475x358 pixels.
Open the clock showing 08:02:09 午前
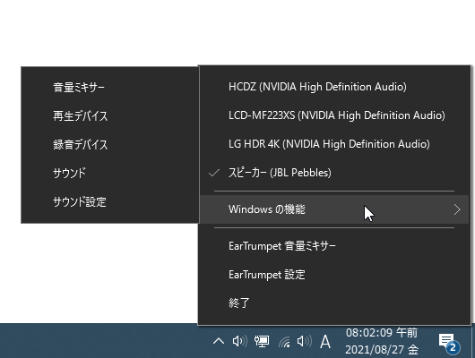[x=382, y=341]
